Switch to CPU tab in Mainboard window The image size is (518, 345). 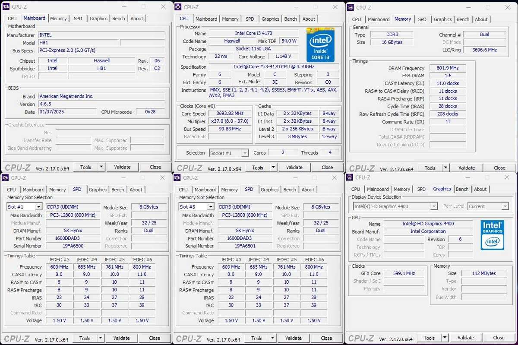coord(12,19)
